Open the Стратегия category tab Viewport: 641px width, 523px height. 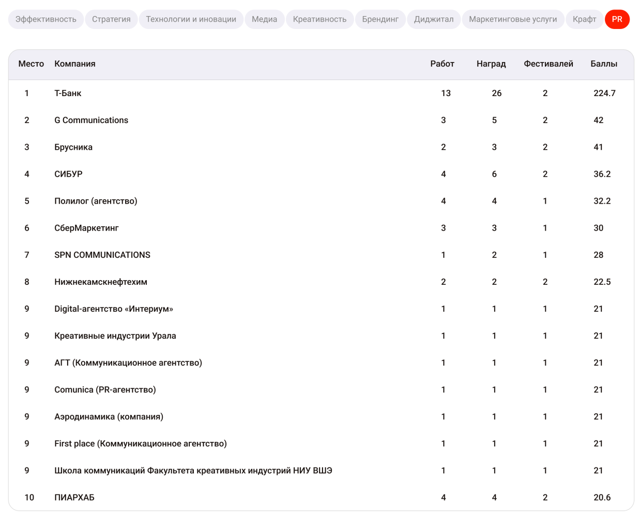111,20
